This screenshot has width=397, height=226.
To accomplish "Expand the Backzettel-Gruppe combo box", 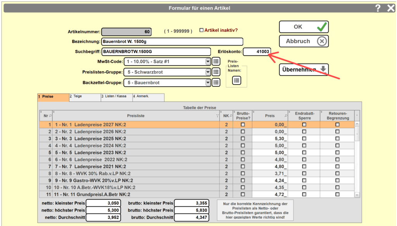I will click(x=208, y=82).
